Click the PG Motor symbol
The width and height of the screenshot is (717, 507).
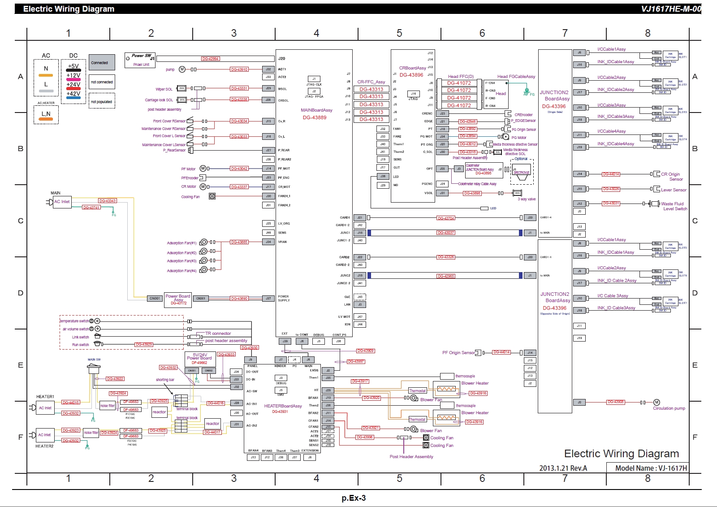[x=506, y=137]
